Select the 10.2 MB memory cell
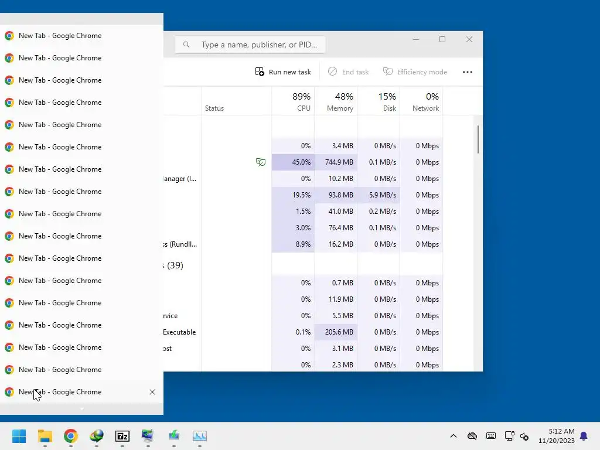Image resolution: width=600 pixels, height=450 pixels. [x=336, y=179]
